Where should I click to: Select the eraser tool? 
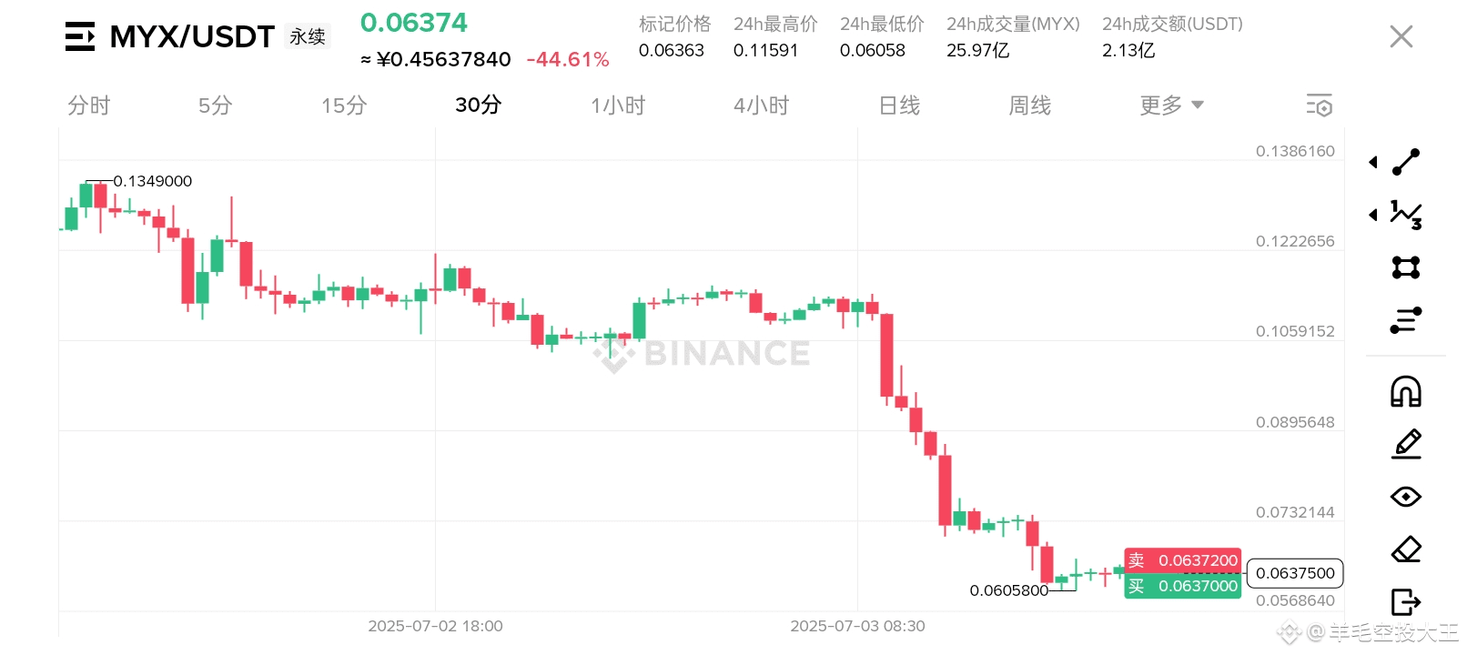click(x=1406, y=549)
